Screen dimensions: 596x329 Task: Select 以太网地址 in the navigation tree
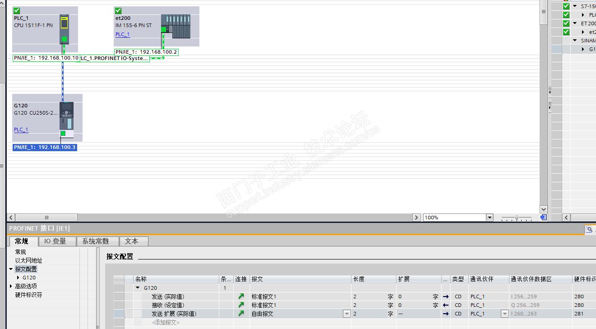29,260
